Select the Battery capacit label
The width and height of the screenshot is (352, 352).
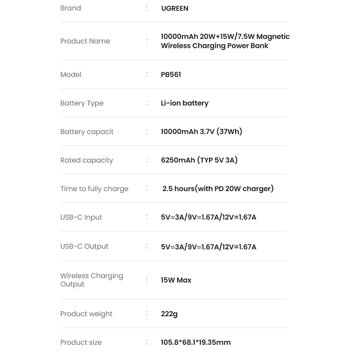click(x=87, y=132)
